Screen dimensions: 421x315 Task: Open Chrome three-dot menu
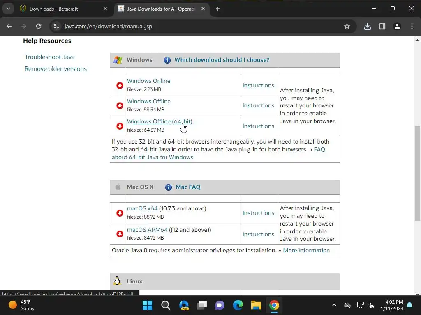(412, 26)
